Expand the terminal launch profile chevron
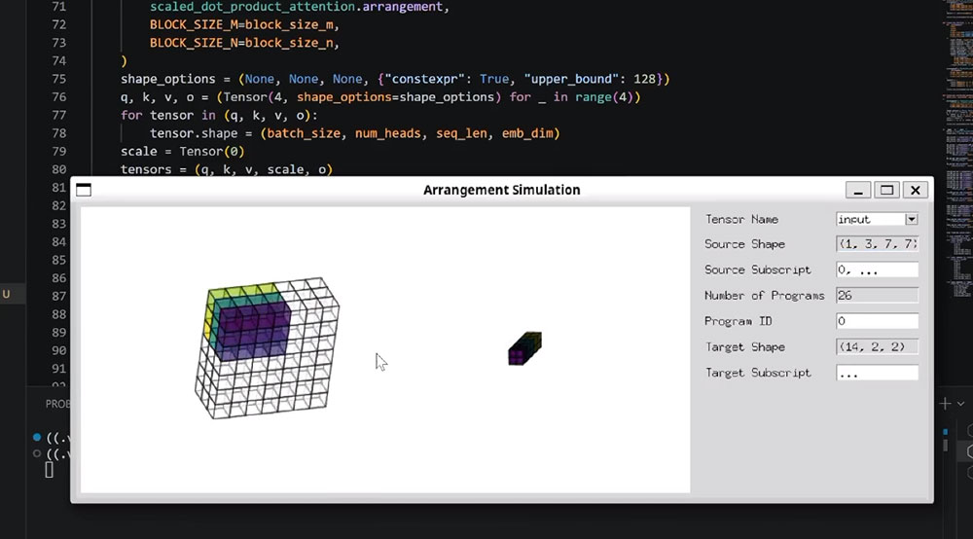The image size is (973, 539). [x=960, y=404]
